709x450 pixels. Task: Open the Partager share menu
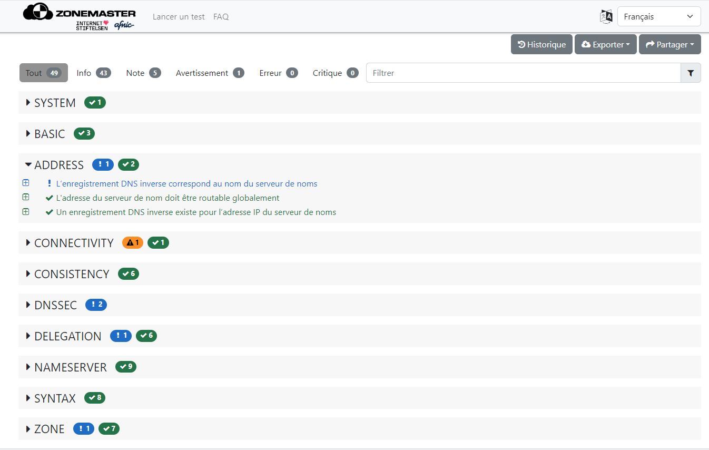click(x=669, y=45)
